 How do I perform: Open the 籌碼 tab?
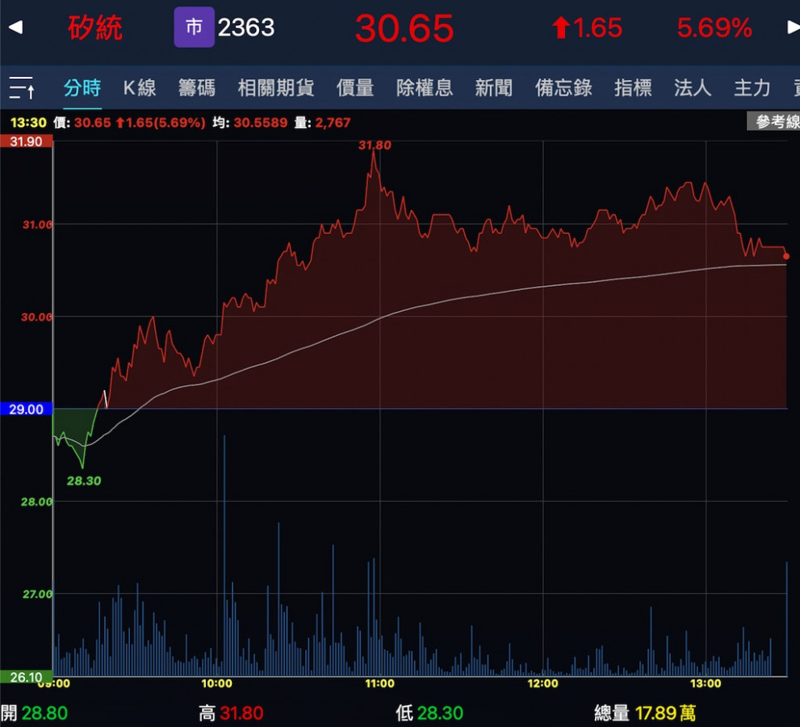pyautogui.click(x=196, y=88)
